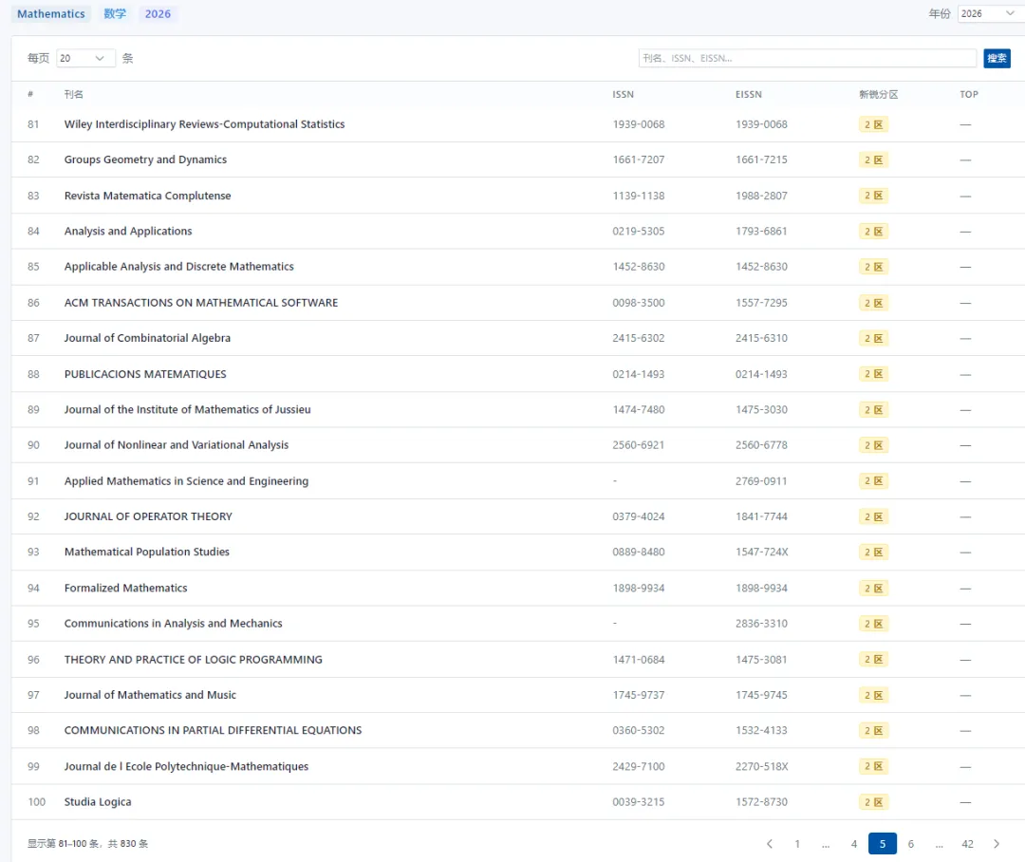This screenshot has width=1025, height=862.
Task: Click the 新锐分区 column header
Action: pos(879,94)
